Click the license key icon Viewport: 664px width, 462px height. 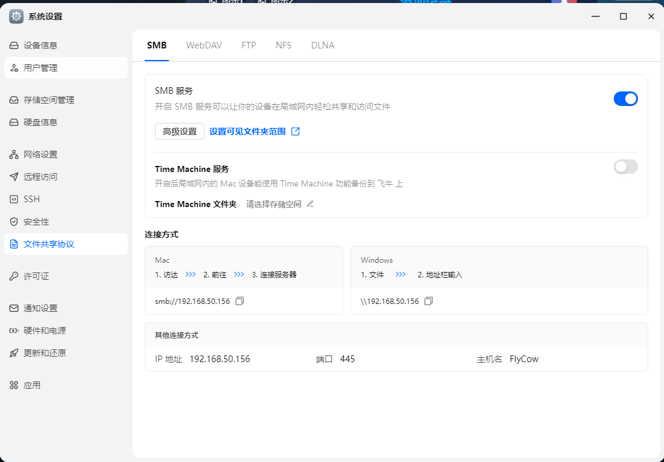(x=14, y=276)
